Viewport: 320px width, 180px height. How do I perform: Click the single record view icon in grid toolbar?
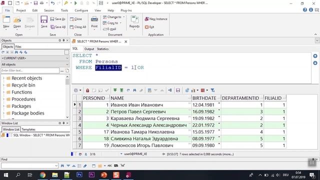149,90
